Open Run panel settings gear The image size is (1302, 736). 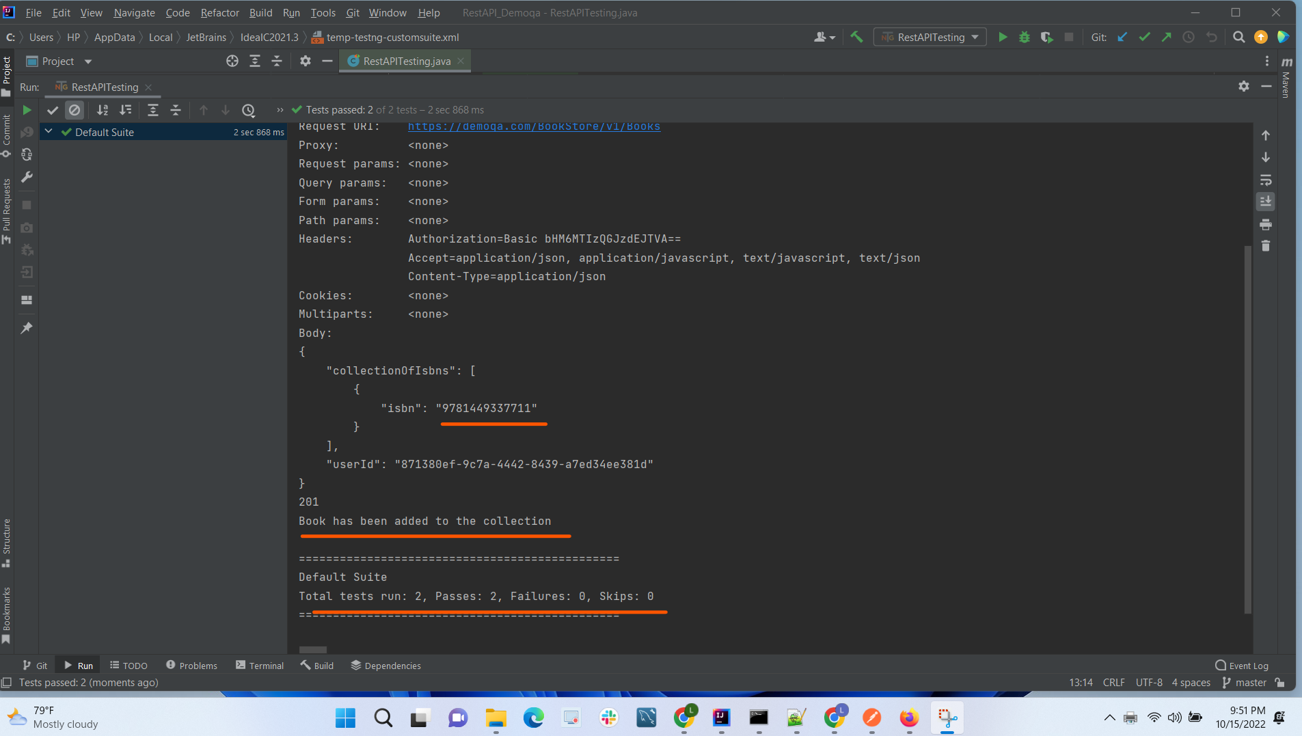pyautogui.click(x=1244, y=86)
